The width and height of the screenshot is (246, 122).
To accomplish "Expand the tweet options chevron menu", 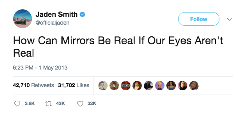I will (229, 19).
